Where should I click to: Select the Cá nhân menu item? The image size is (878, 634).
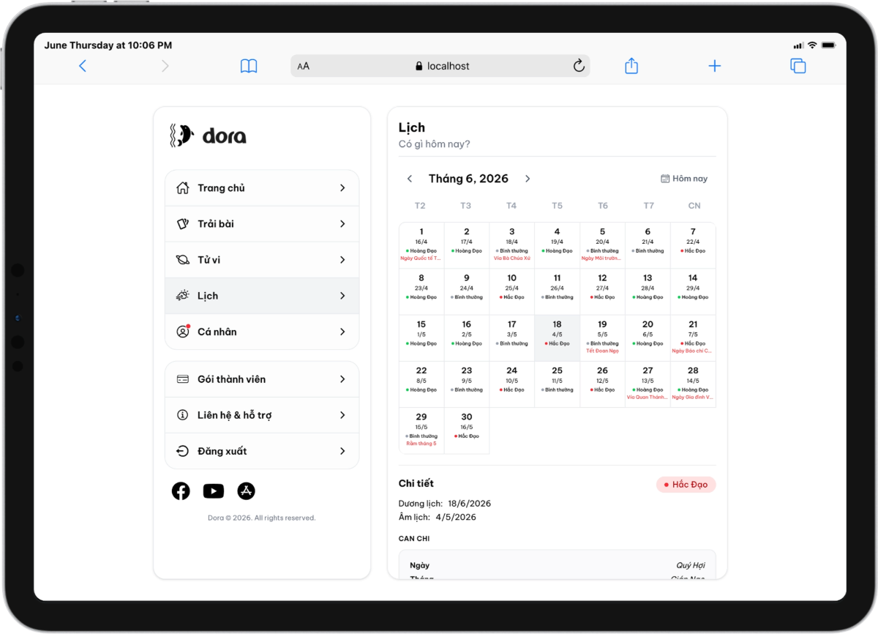262,332
